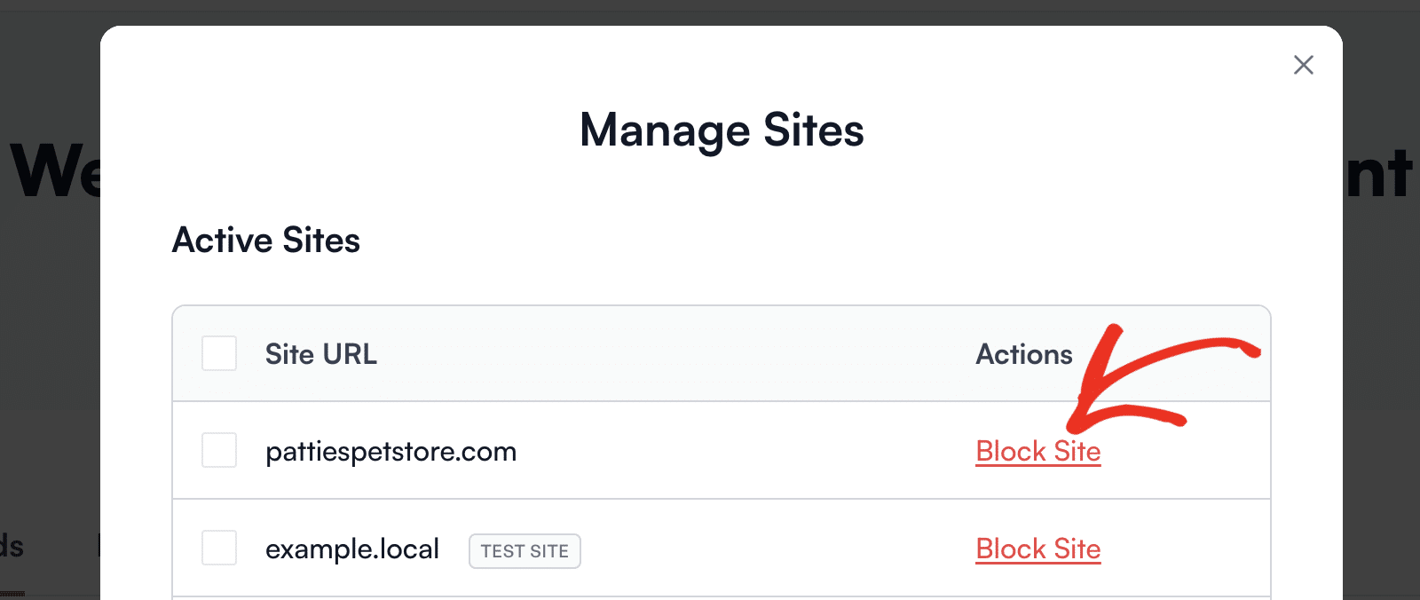The height and width of the screenshot is (600, 1420).
Task: Click the Active Sites section heading
Action: coord(266,241)
